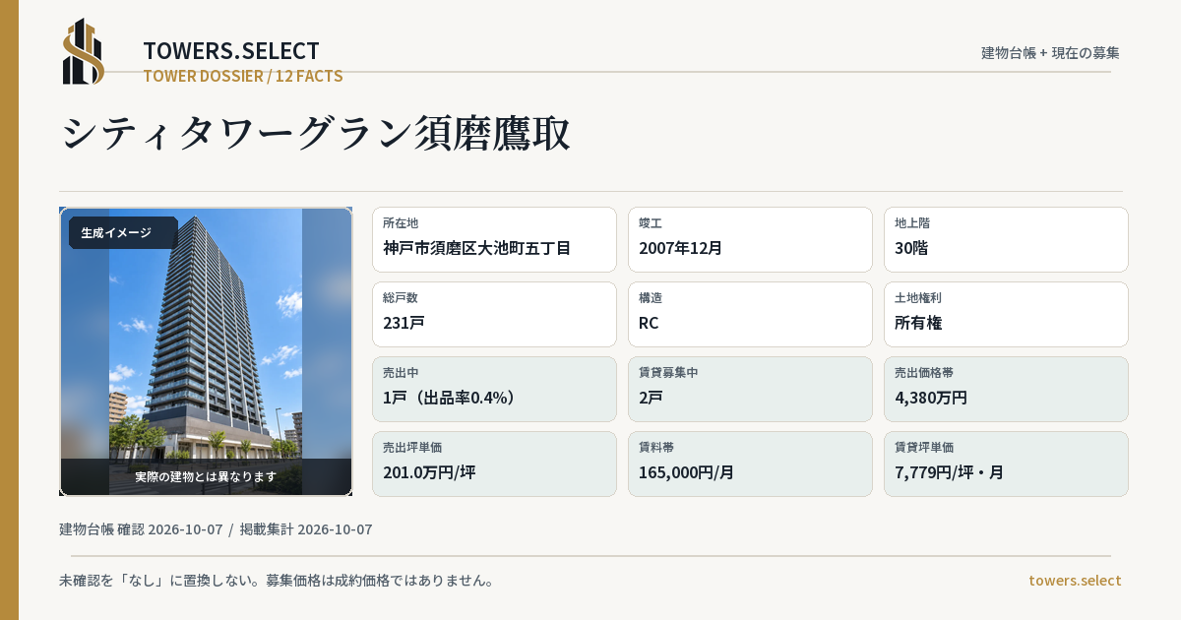Viewport: 1181px width, 620px height.
Task: Select the 賃料帯 card 165,000円/月
Action: (x=750, y=464)
